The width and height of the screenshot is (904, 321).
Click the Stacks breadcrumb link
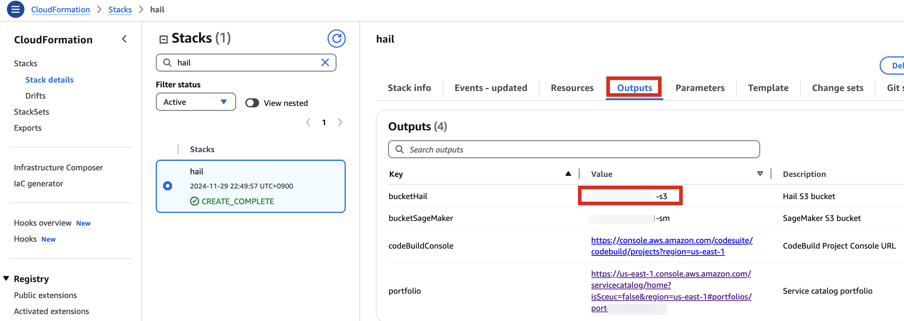(x=120, y=9)
